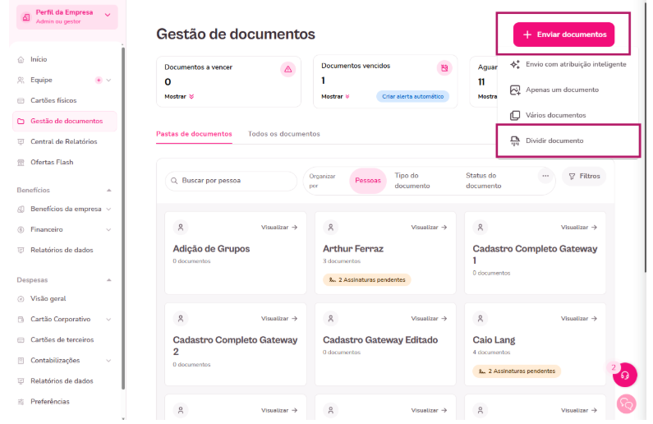This screenshot has width=653, height=424.
Task: Open the pink chat bubbles button
Action: click(x=627, y=403)
